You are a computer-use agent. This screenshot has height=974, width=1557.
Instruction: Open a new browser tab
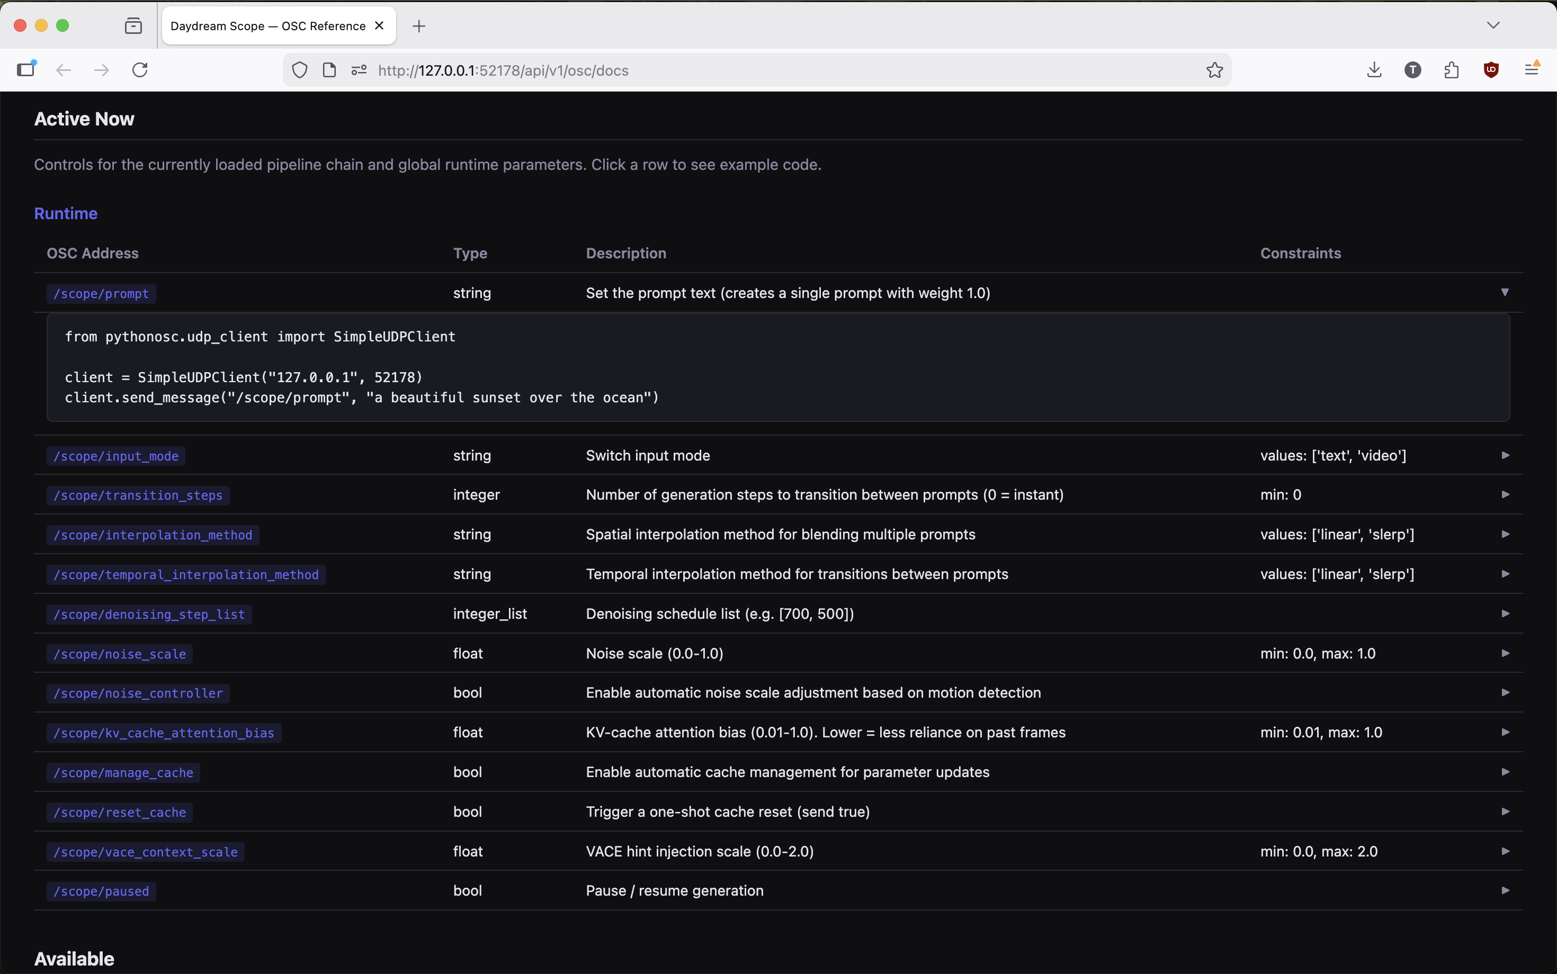coord(419,26)
